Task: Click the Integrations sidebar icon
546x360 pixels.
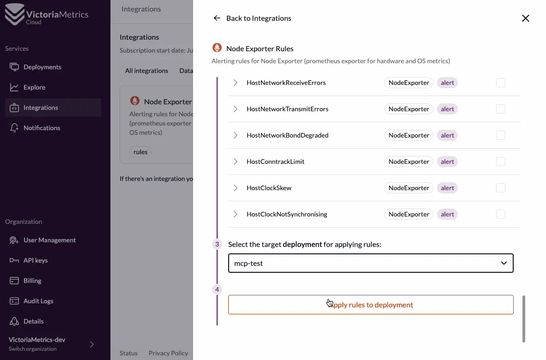Action: pyautogui.click(x=14, y=108)
